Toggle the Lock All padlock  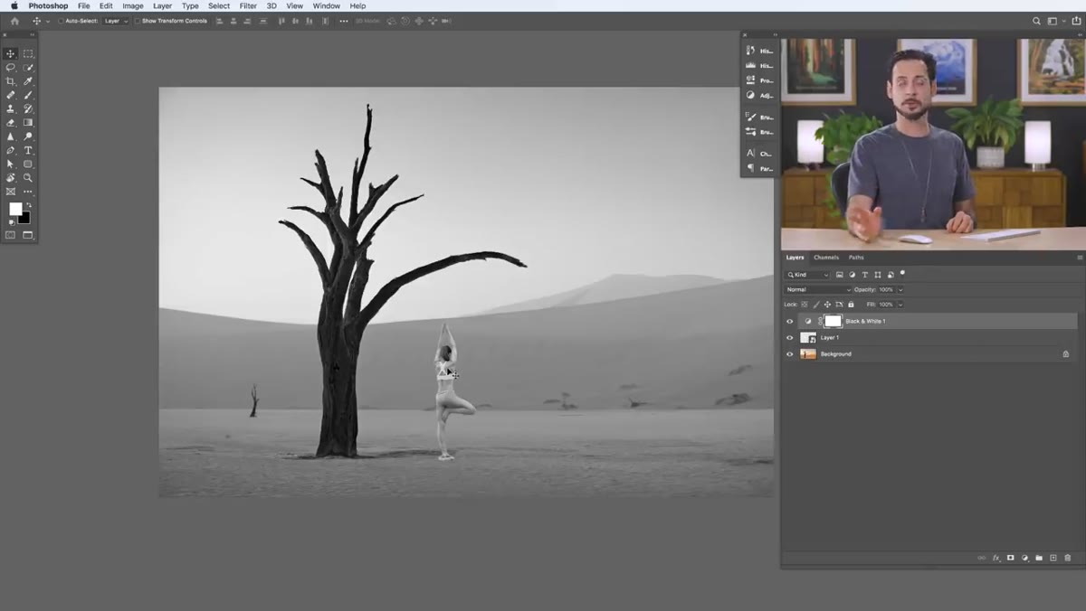(852, 305)
